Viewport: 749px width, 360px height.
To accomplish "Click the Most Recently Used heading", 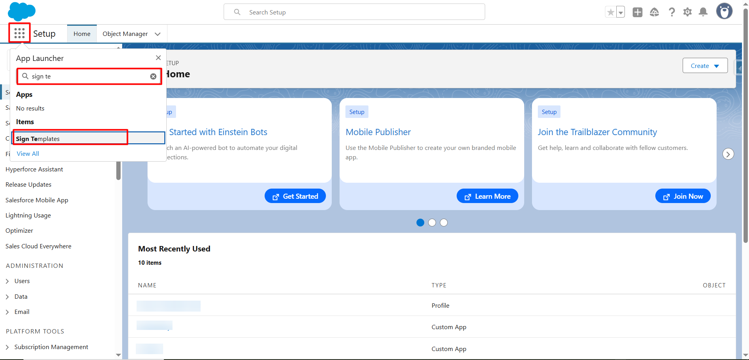I will (174, 249).
